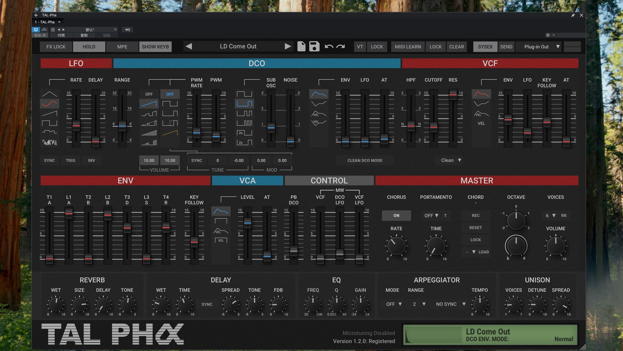Screen dimensions: 623x351
Task: Click the MIDI LEARN button
Action: click(408, 47)
